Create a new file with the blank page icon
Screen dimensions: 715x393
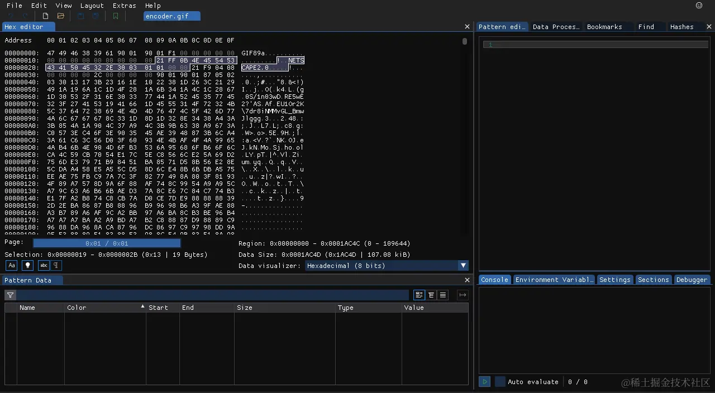[x=46, y=16]
